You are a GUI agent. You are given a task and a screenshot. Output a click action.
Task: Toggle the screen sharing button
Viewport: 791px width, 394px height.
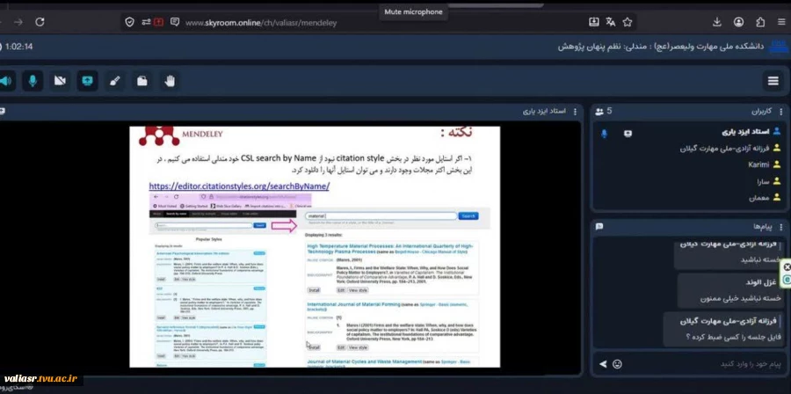coord(87,81)
